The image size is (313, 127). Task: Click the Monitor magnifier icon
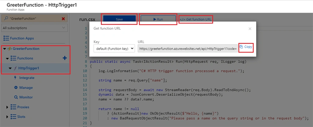click(16, 97)
